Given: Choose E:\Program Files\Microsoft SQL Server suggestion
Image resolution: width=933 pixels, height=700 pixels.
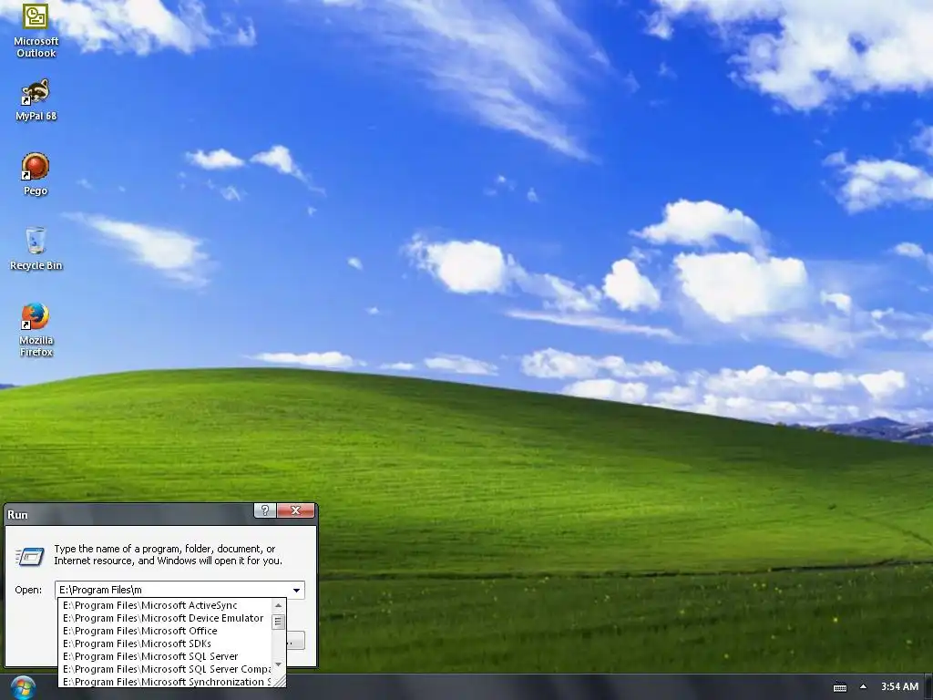Looking at the screenshot, I should (x=166, y=656).
